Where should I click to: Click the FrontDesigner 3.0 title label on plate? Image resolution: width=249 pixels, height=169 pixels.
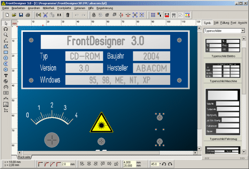point(105,41)
